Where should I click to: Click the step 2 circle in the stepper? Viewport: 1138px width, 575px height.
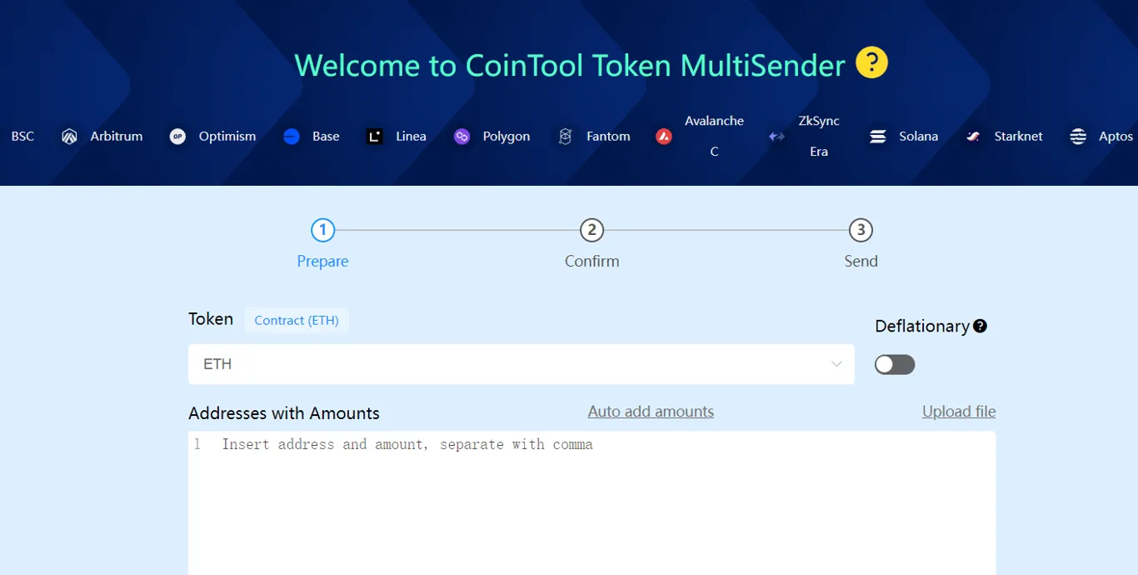point(591,230)
